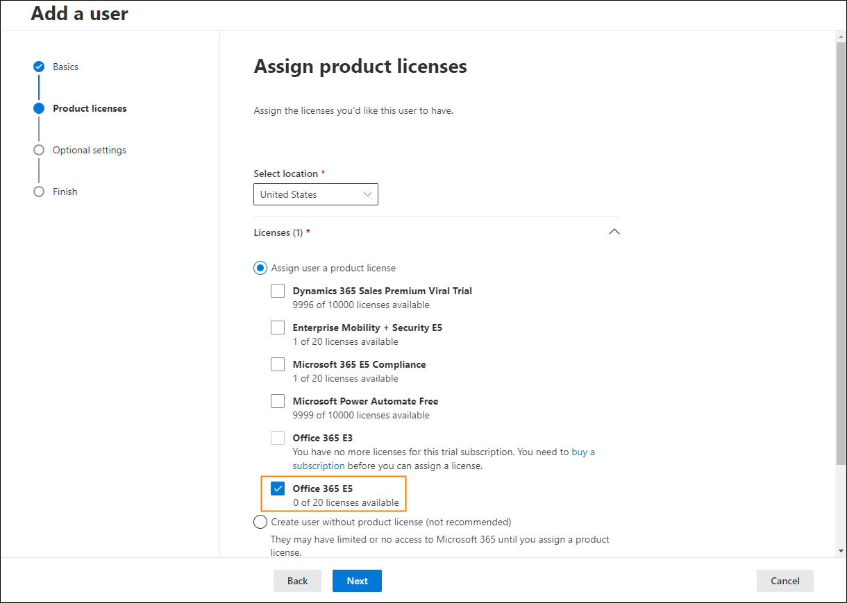Screen dimensions: 847x603
Task: Click the Office 365 E3 label
Action: (323, 438)
